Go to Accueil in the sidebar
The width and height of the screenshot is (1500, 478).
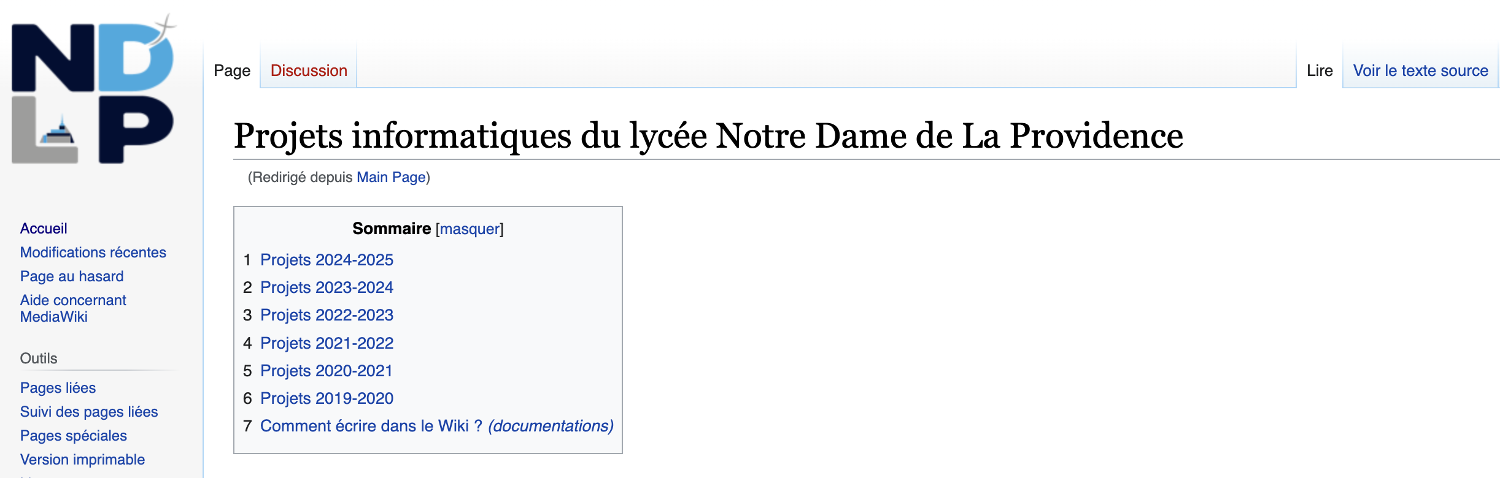[44, 229]
